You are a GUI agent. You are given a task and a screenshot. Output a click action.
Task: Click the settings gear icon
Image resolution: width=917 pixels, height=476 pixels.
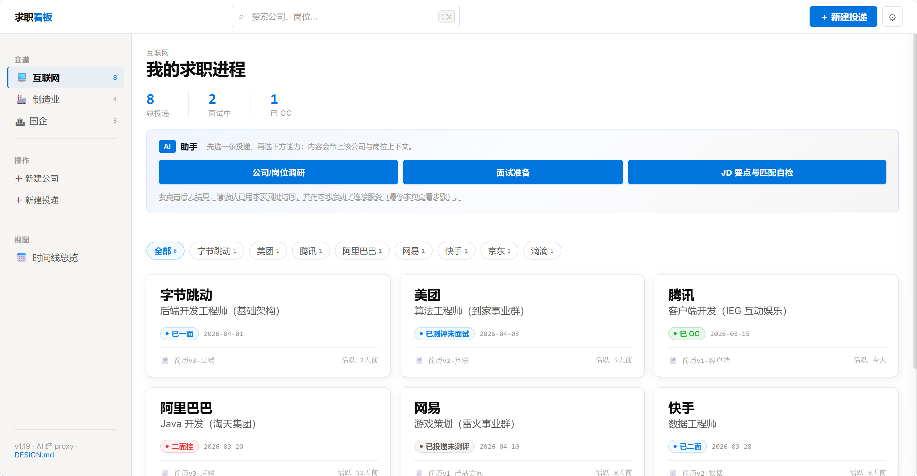(892, 17)
